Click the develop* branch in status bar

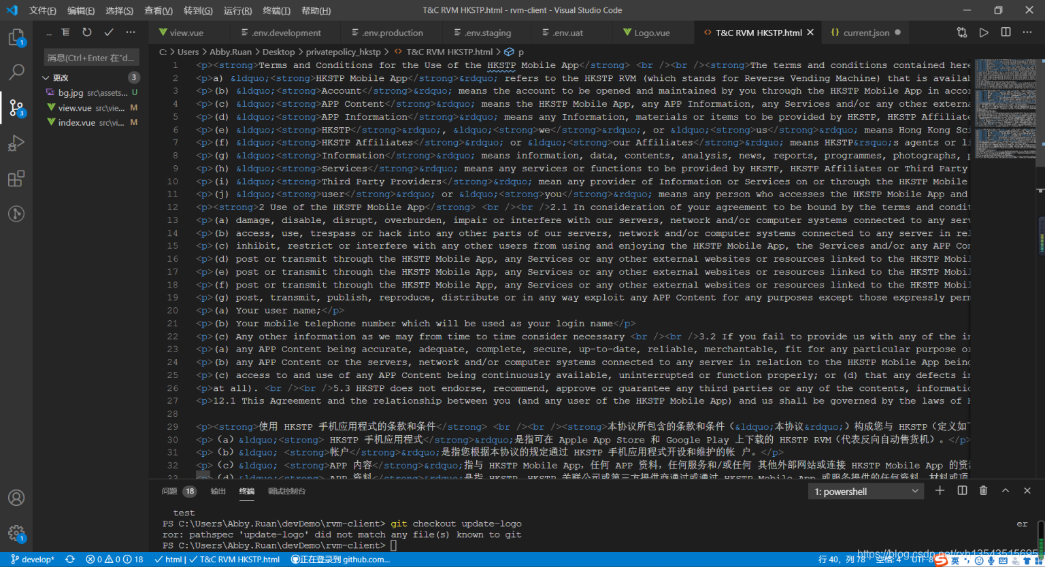(x=33, y=560)
